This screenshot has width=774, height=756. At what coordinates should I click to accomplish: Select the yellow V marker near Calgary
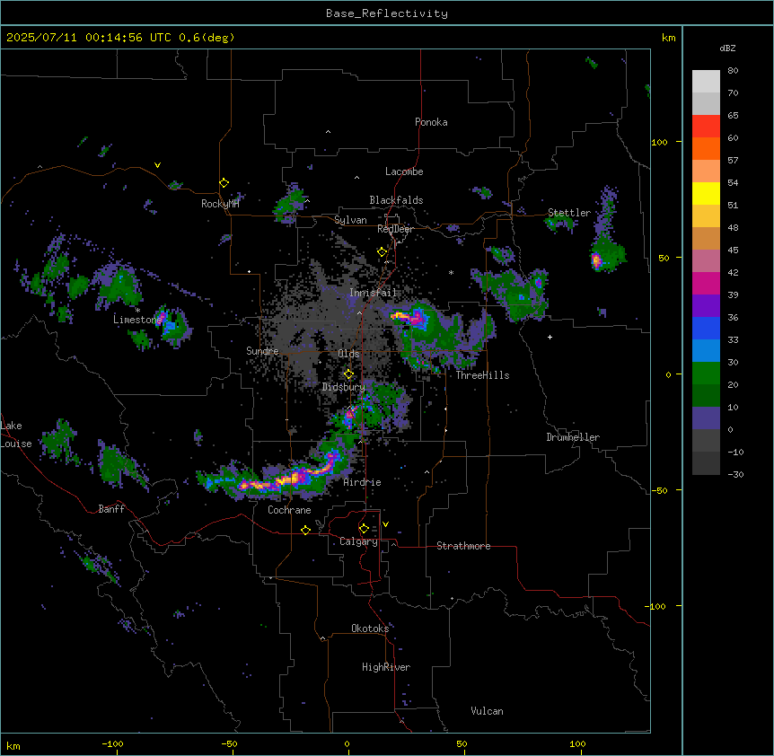pyautogui.click(x=385, y=524)
